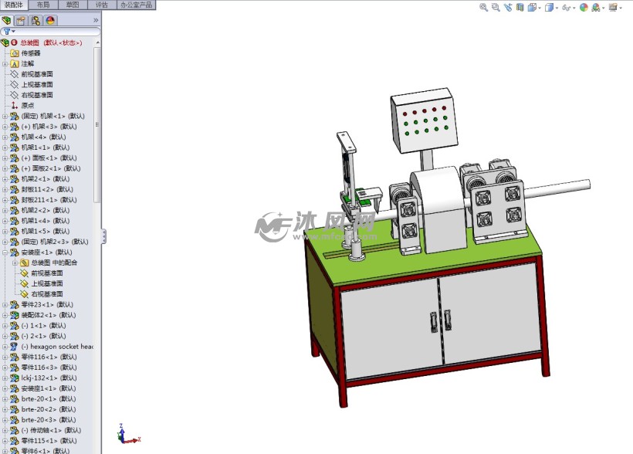Open the ConfigurationManager panel tab
This screenshot has width=633, height=454.
click(x=36, y=21)
